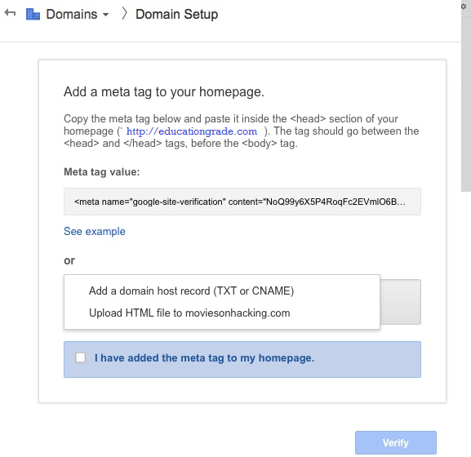Expand the Domains dropdown caret
Viewport: 471px width, 457px height.
tap(105, 15)
